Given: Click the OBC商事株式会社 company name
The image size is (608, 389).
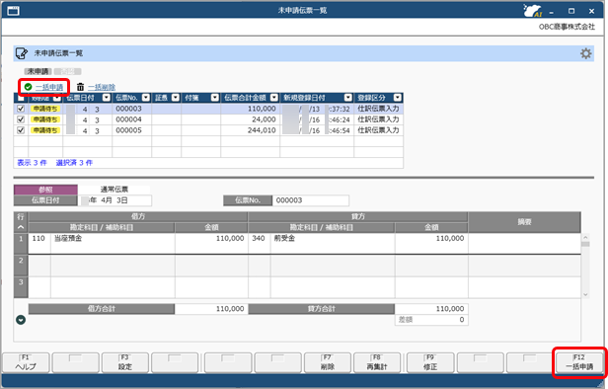Looking at the screenshot, I should click(x=567, y=27).
